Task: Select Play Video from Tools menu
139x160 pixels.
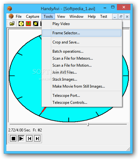Action: point(82,24)
